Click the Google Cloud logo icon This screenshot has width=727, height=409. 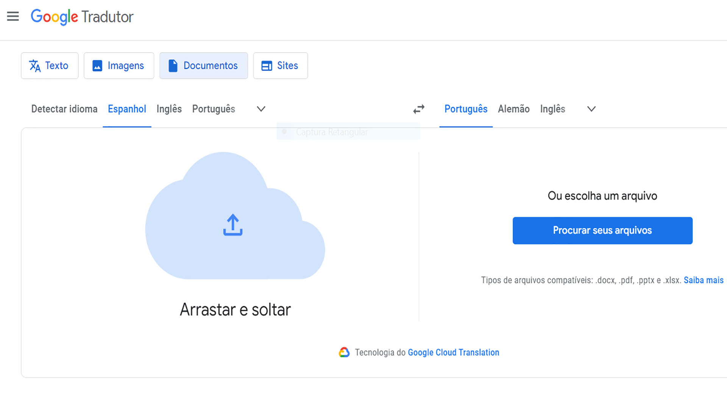click(x=344, y=352)
